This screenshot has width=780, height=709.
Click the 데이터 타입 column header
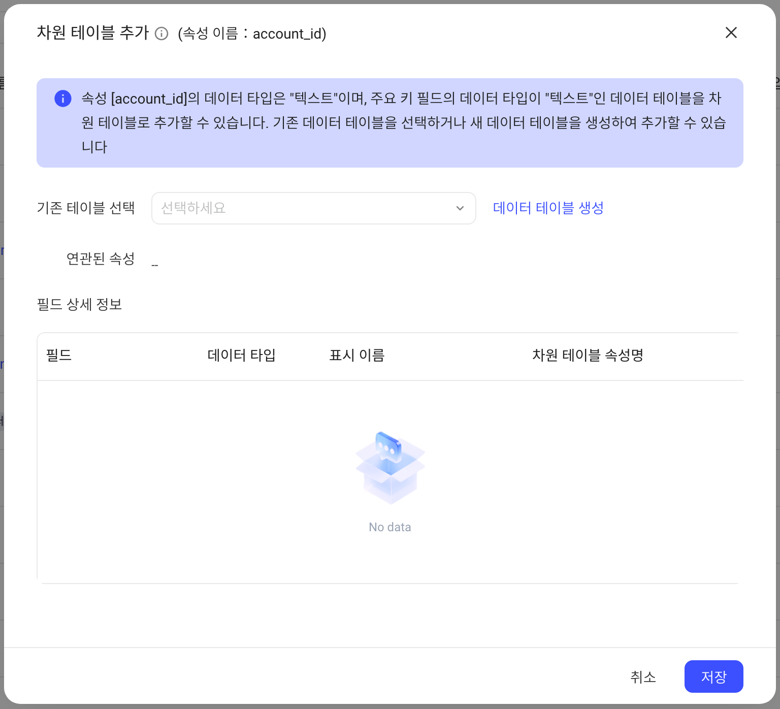tap(242, 355)
